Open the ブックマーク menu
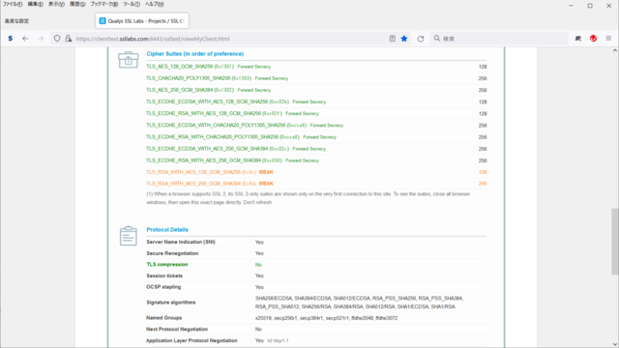The height and width of the screenshot is (348, 619). coord(103,4)
